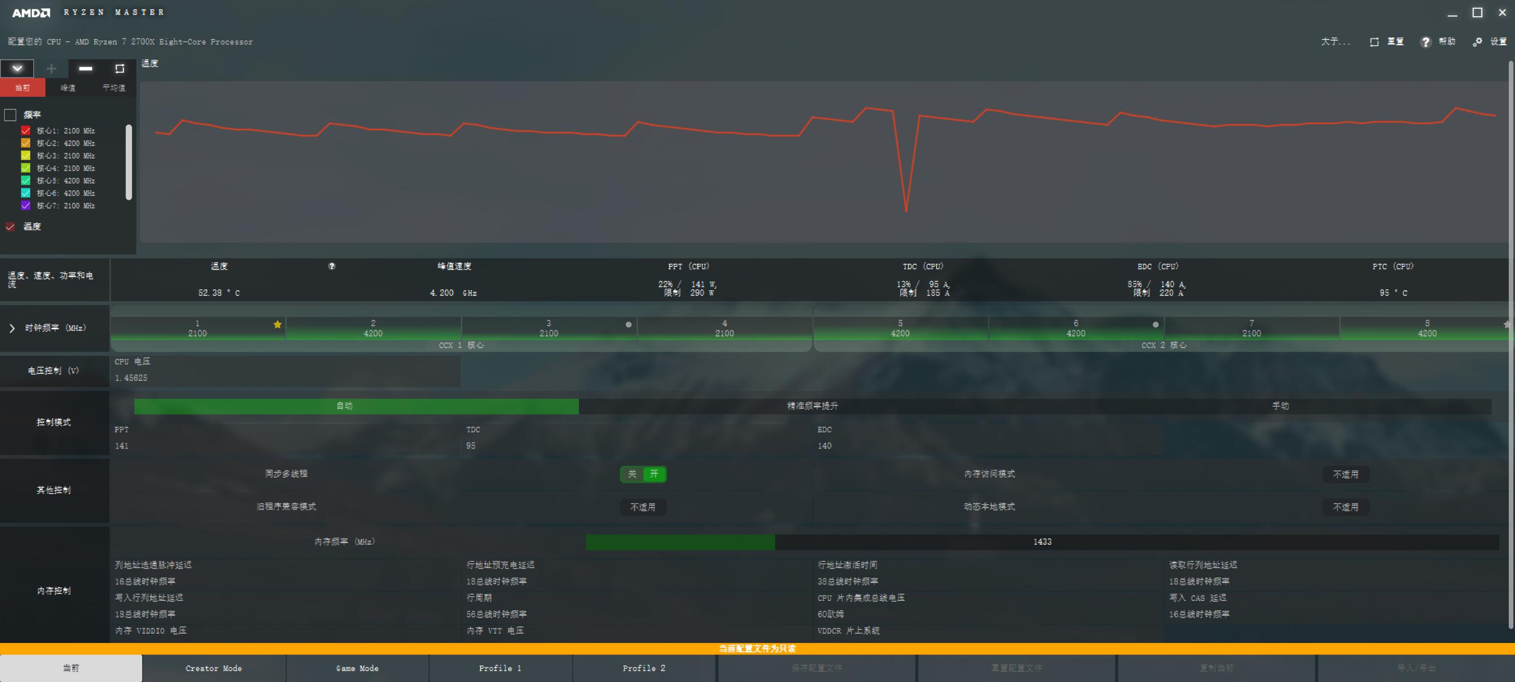Click the graph collapse chevron button
Image resolution: width=1515 pixels, height=682 pixels.
tap(17, 69)
